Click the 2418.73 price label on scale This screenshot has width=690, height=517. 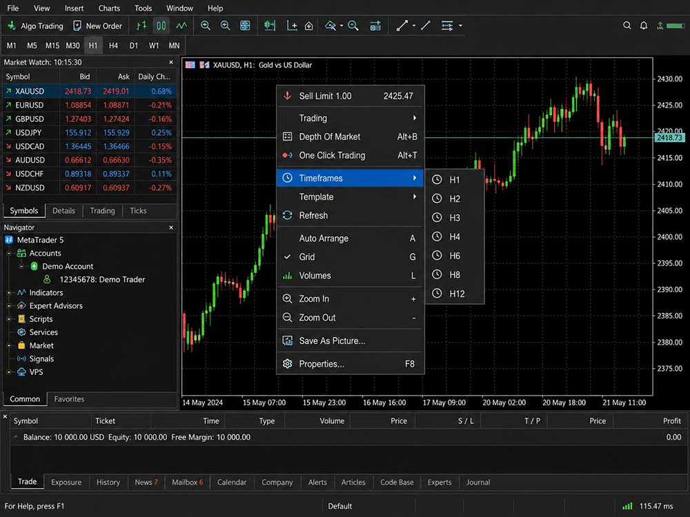click(x=669, y=138)
